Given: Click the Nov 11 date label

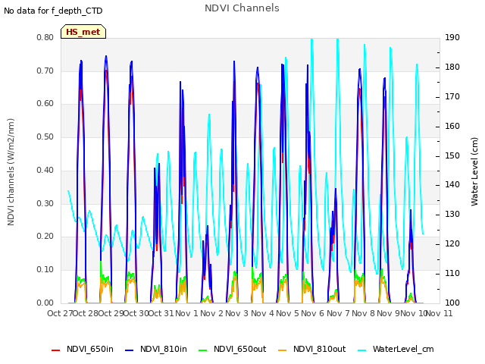Looking at the screenshot, I should [x=440, y=313].
